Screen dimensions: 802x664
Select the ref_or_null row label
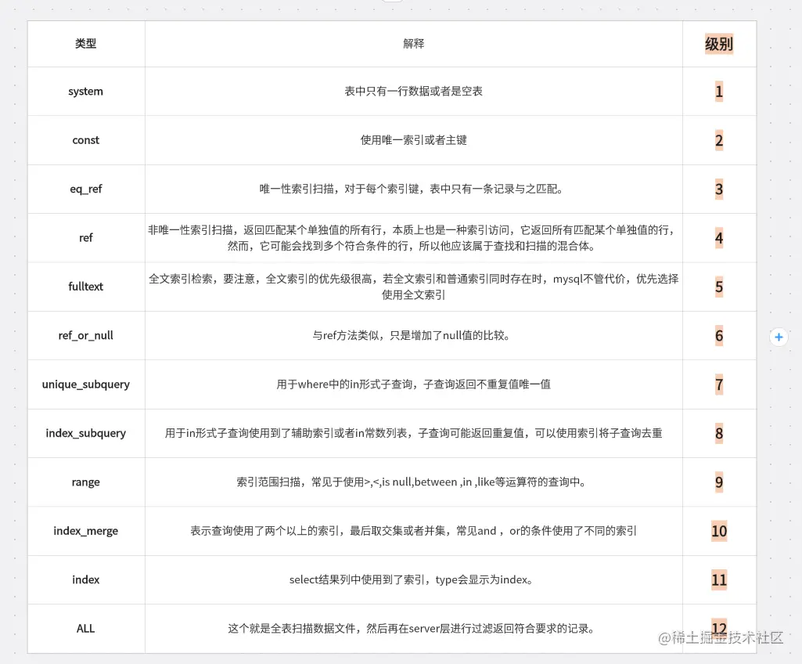85,335
